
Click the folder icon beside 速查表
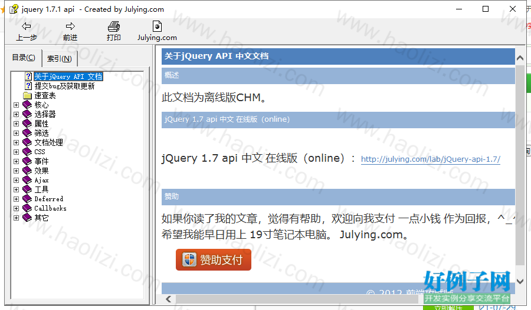pyautogui.click(x=27, y=95)
